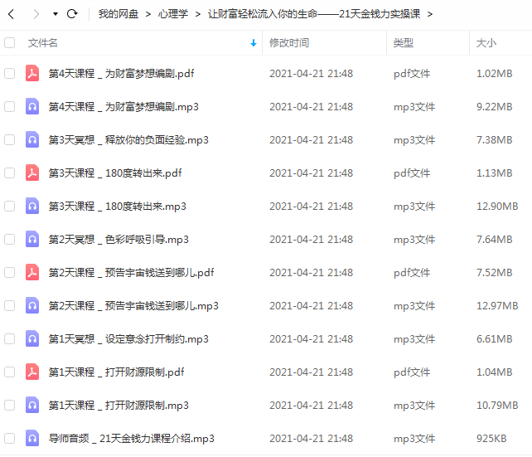Image resolution: width=532 pixels, height=457 pixels.
Task: Sort by 修改时间 column header
Action: pyautogui.click(x=289, y=43)
